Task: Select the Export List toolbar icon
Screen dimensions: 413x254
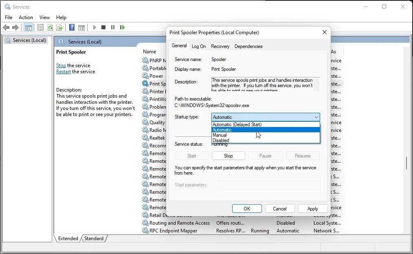Action: pyautogui.click(x=59, y=27)
